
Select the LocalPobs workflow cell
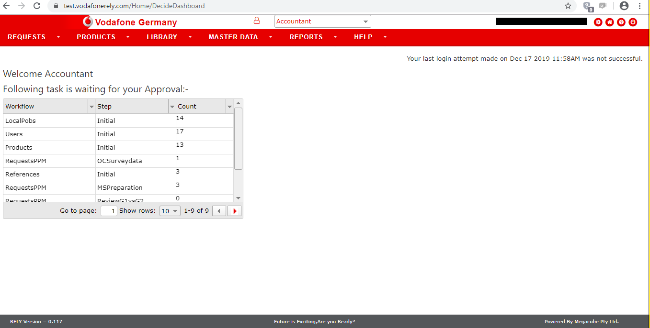pyautogui.click(x=49, y=120)
